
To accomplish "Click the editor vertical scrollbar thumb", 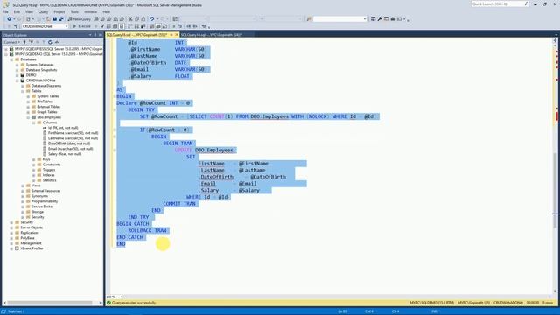I will click(x=555, y=191).
